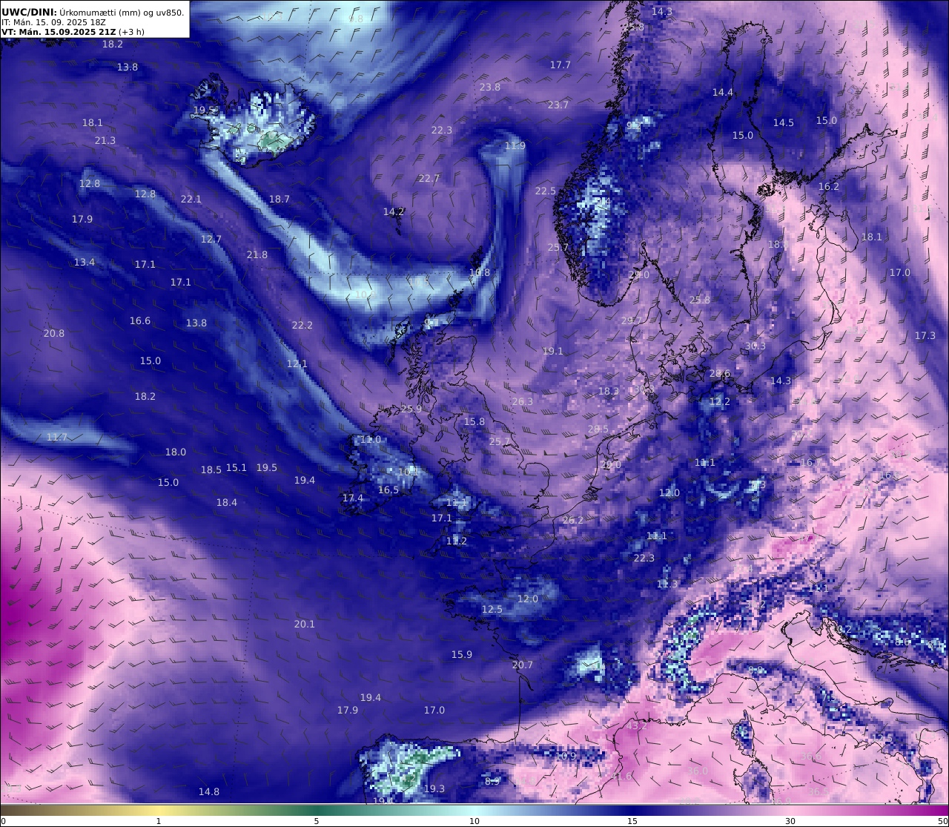Click the 11.9 value on the map

[x=515, y=145]
